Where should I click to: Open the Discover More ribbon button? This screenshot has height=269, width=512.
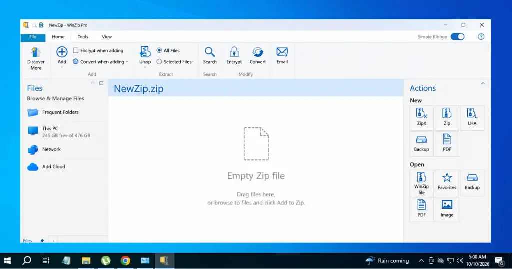click(x=36, y=59)
